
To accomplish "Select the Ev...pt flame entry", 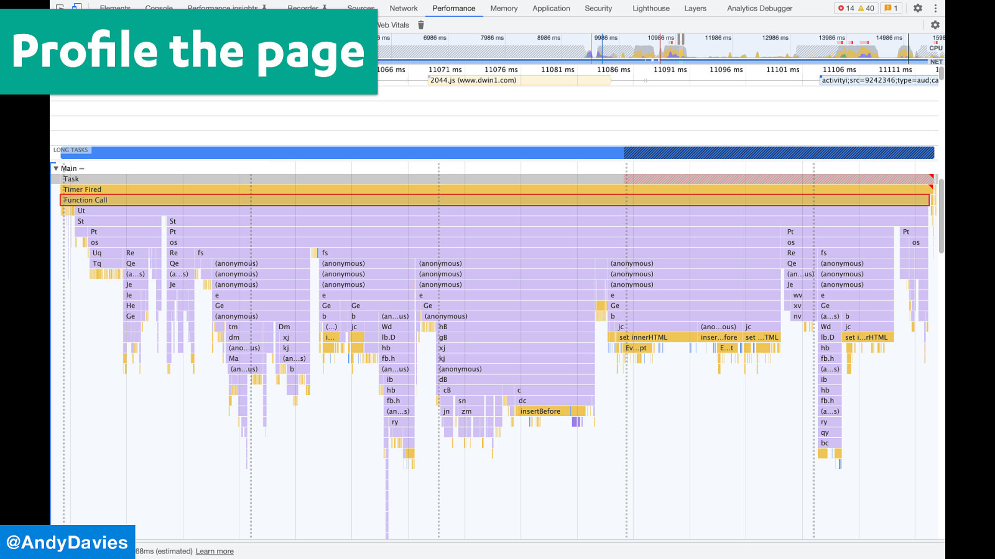I will tap(637, 348).
